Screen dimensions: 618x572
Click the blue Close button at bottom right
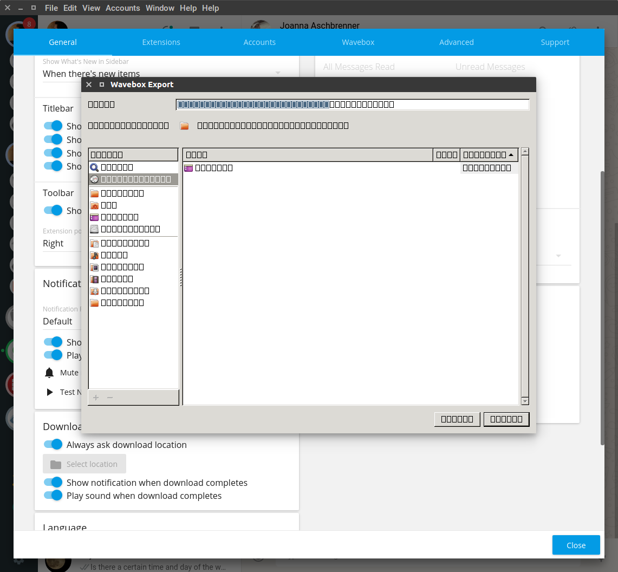pyautogui.click(x=576, y=545)
